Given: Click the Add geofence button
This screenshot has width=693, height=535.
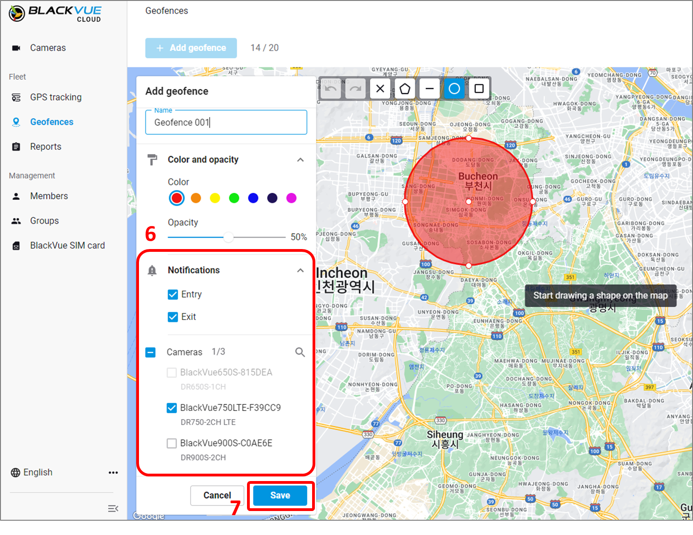Looking at the screenshot, I should 191,48.
